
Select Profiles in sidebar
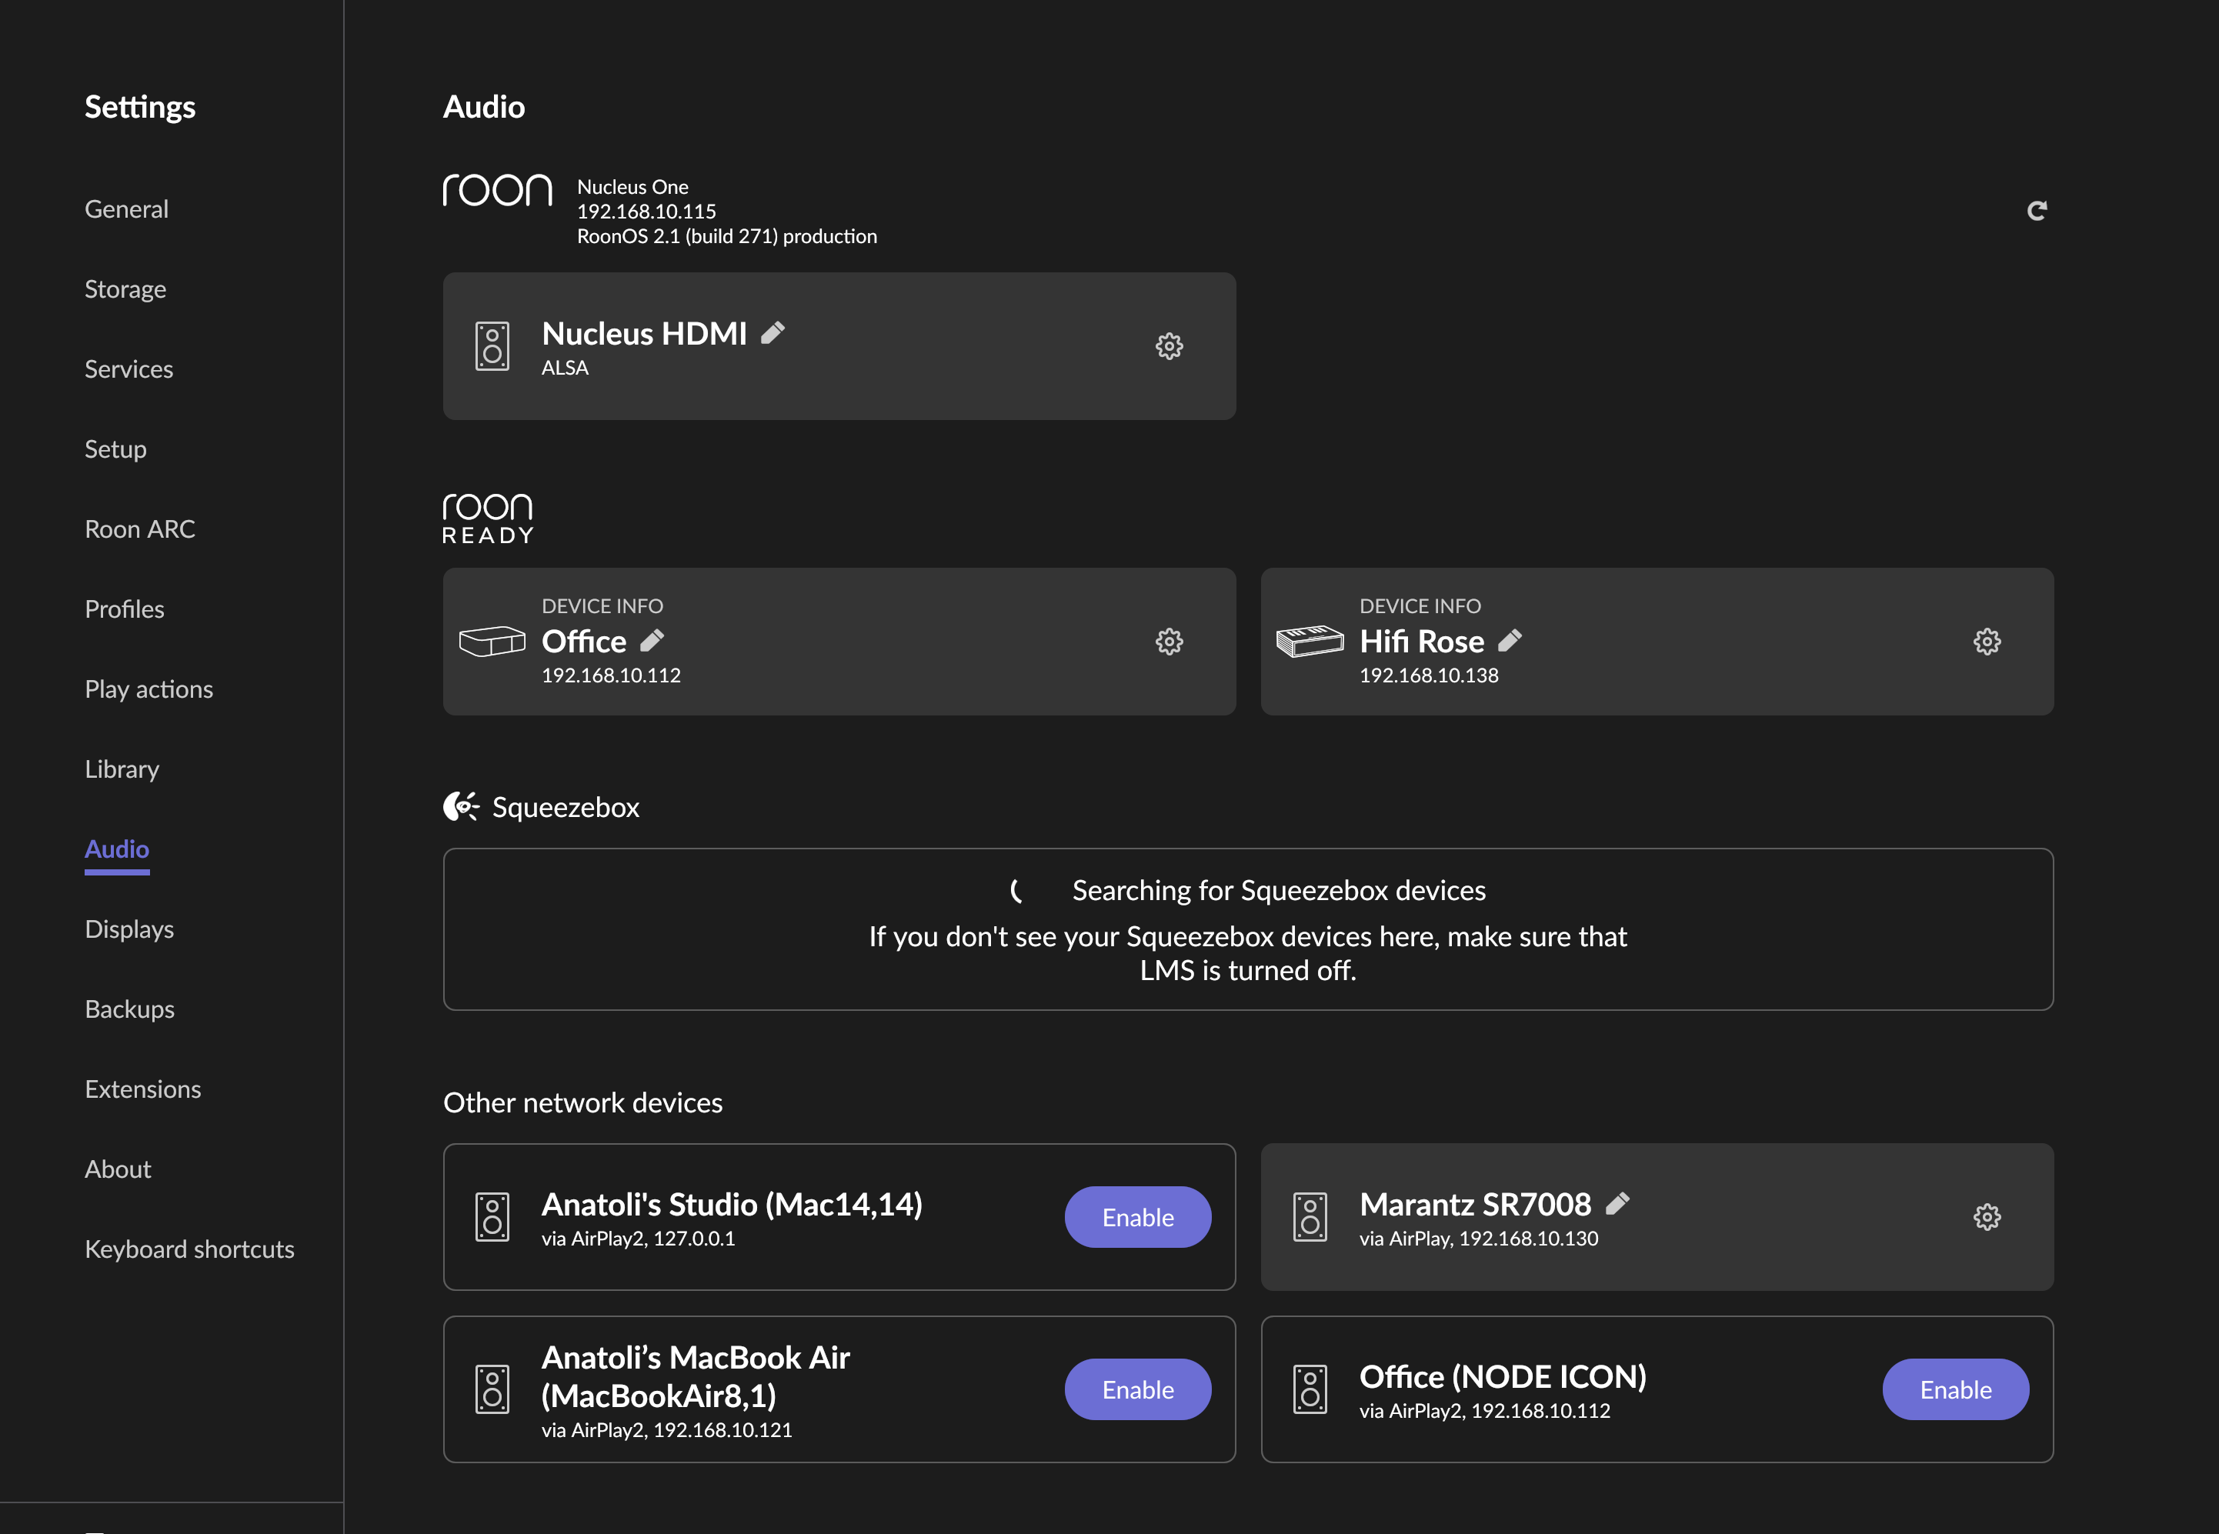(x=124, y=609)
